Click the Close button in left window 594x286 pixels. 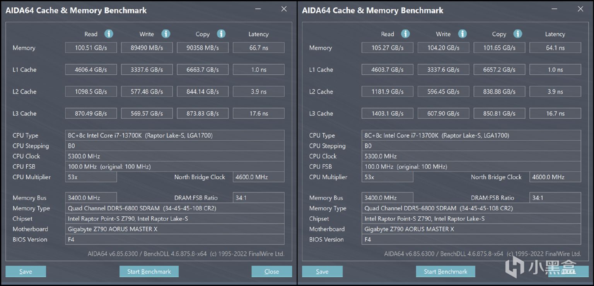(271, 271)
